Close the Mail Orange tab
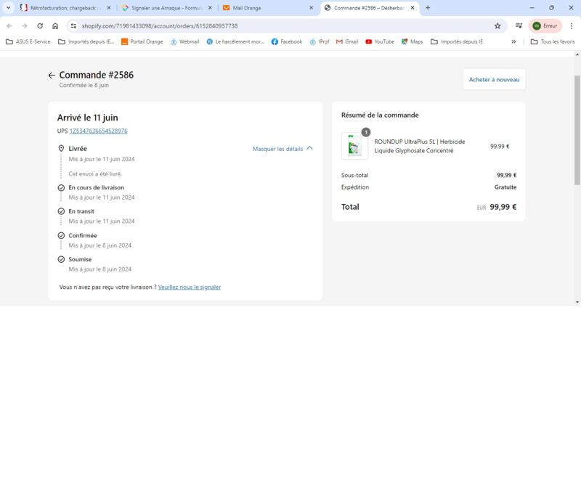Screen dimensions: 581x482 [x=312, y=8]
